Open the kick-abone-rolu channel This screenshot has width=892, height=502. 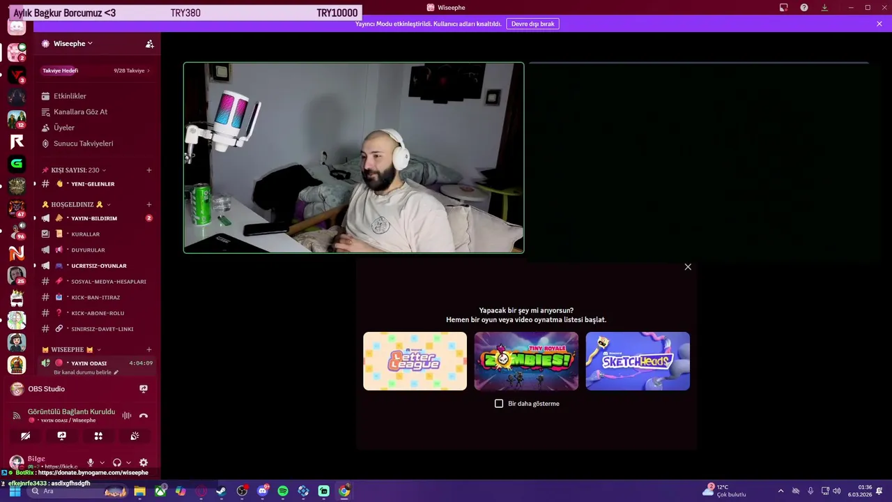tap(97, 313)
